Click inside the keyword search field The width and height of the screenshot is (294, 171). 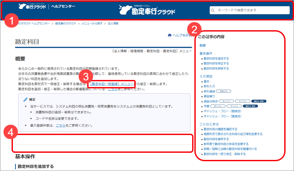(250, 10)
